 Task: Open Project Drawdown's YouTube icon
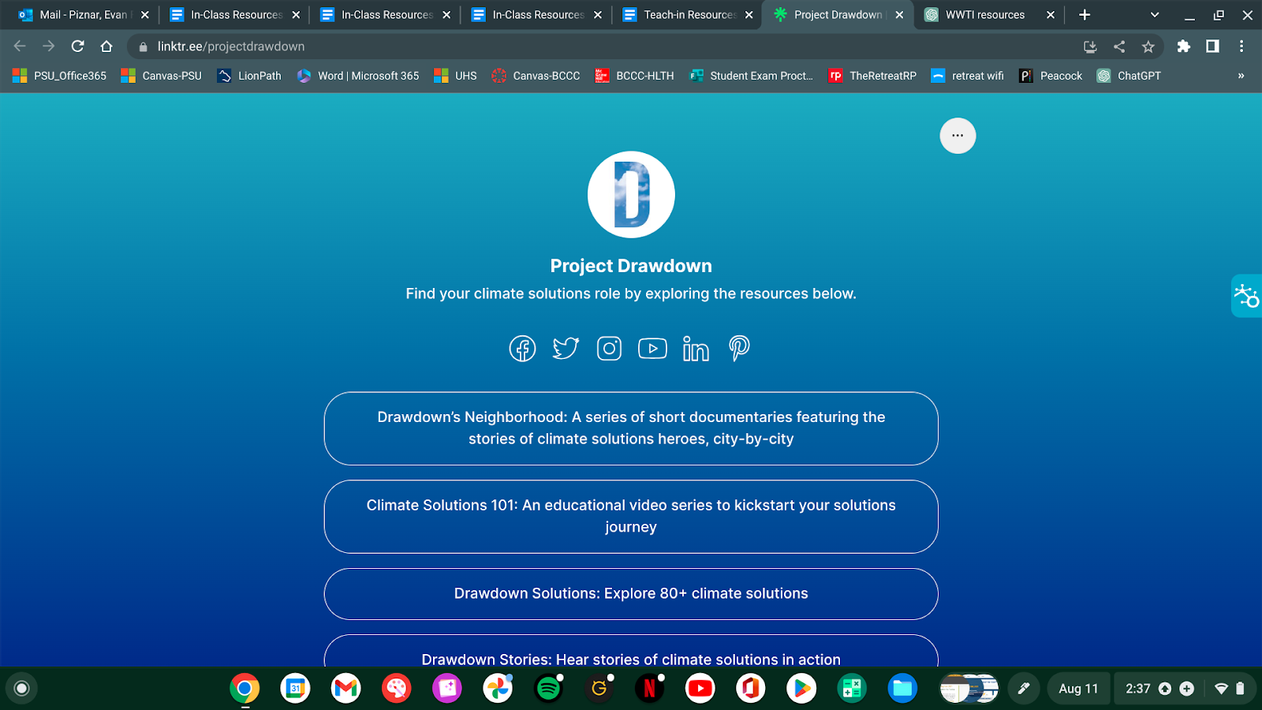pos(652,348)
